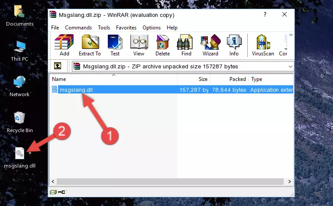Run the Test archive tool
The height and width of the screenshot is (206, 333).
click(x=115, y=45)
